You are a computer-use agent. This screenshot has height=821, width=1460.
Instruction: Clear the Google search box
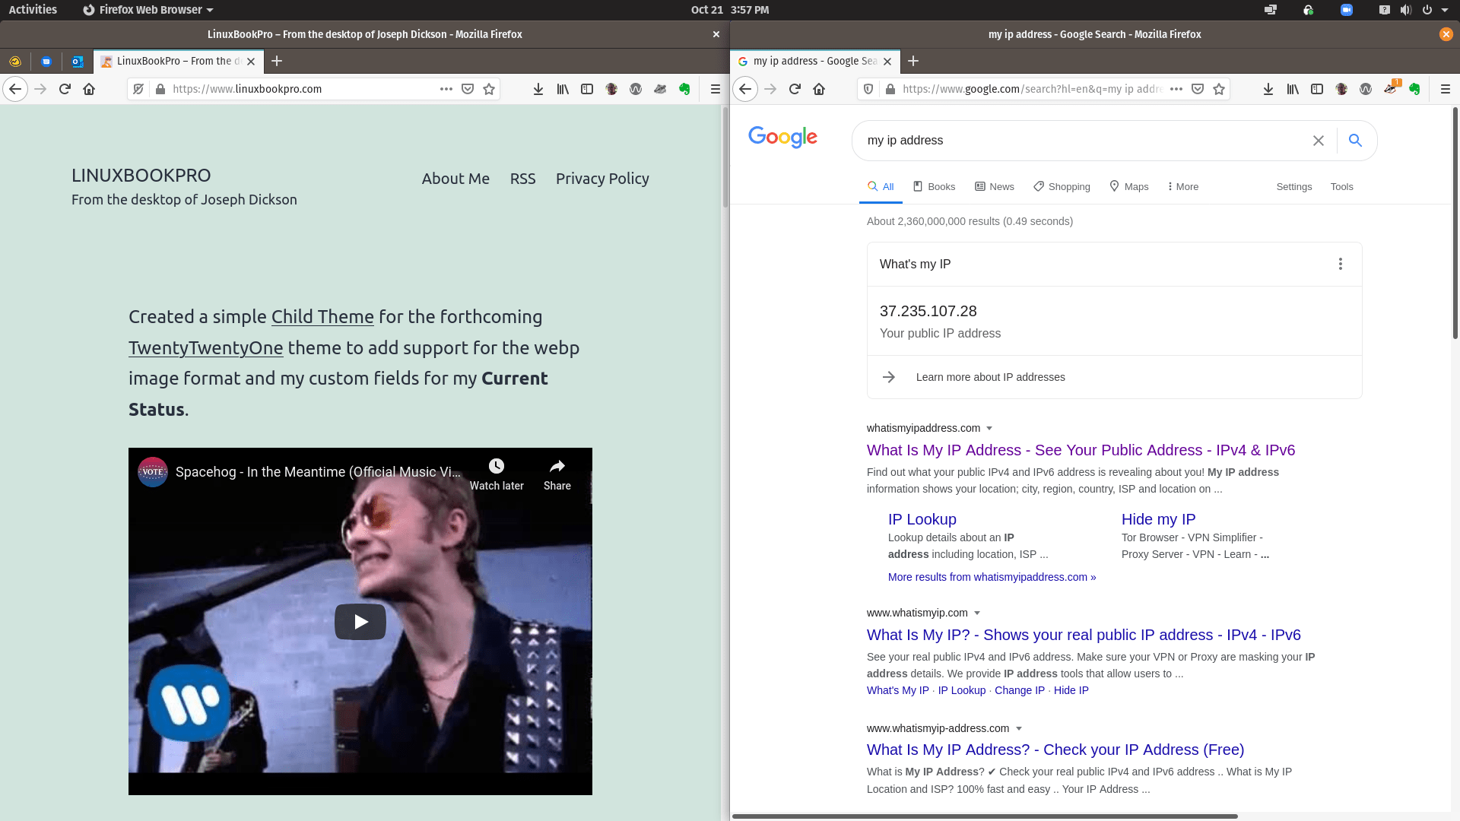(x=1319, y=141)
